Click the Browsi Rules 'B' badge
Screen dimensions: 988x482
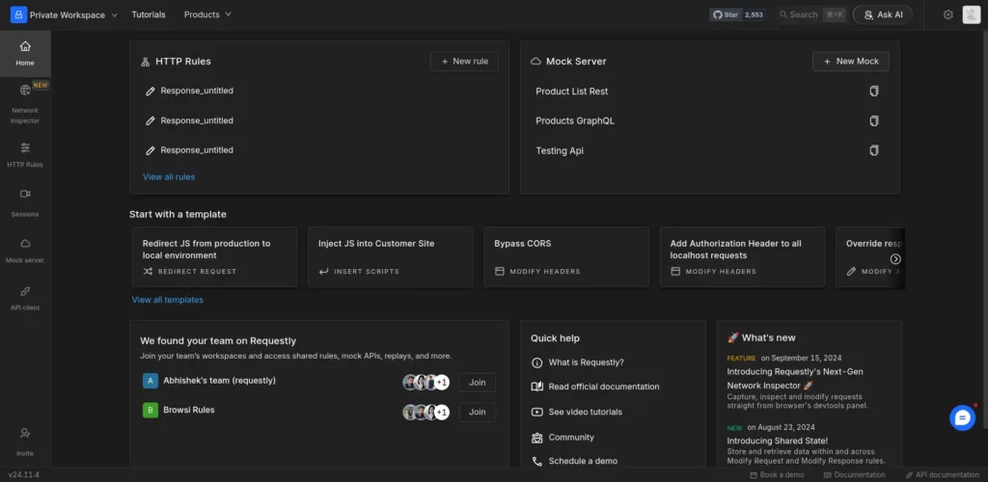tap(150, 411)
